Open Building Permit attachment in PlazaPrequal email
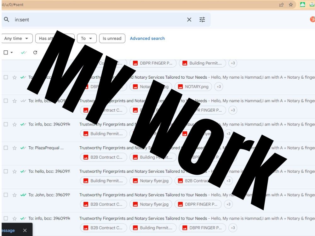This screenshot has height=236, width=315. coord(153,157)
